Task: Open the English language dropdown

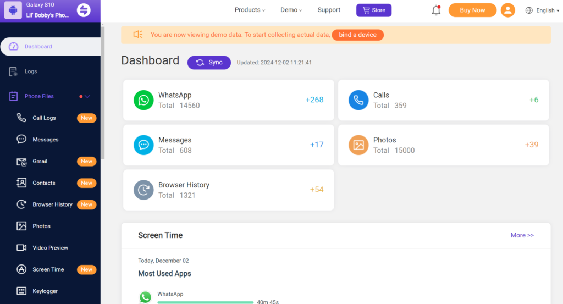Action: point(547,10)
